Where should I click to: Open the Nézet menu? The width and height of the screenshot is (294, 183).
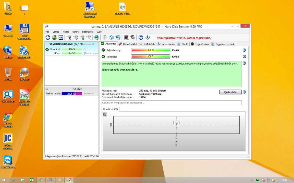66,32
